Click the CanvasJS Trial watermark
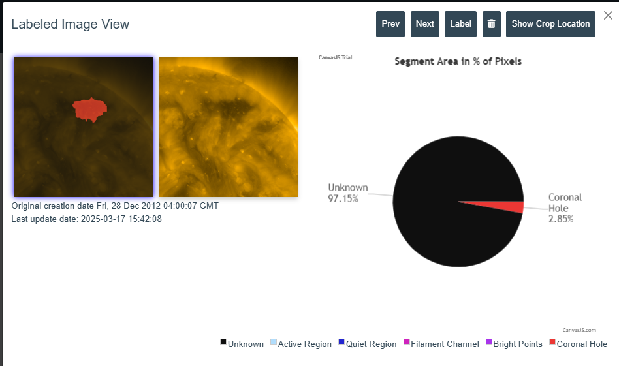The image size is (619, 366). point(335,57)
